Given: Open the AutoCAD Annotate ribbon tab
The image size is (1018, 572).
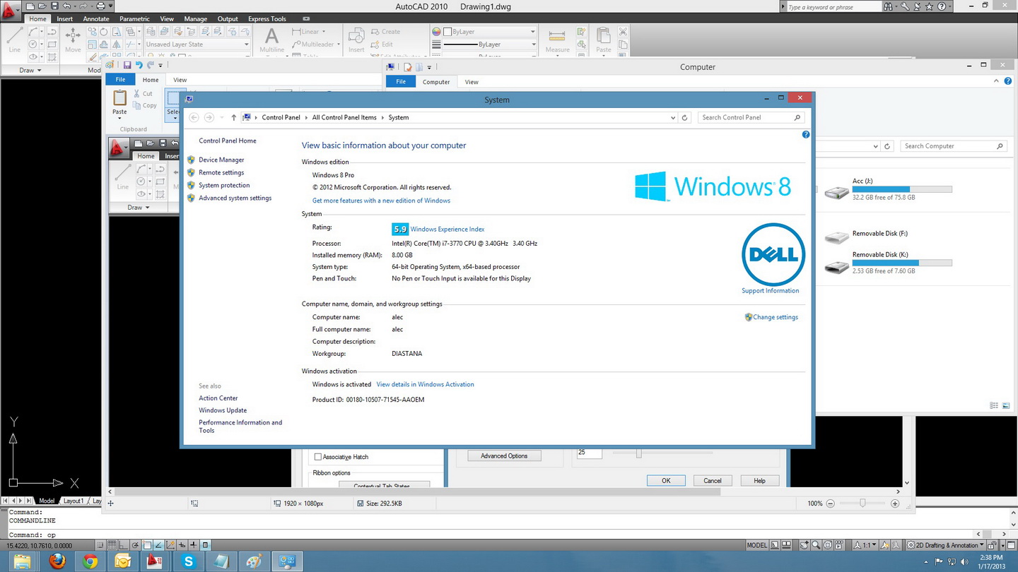Looking at the screenshot, I should (x=96, y=19).
